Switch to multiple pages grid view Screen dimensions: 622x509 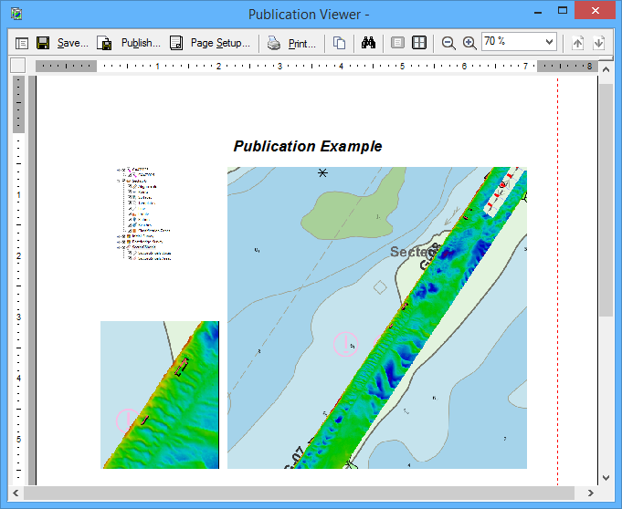[418, 43]
